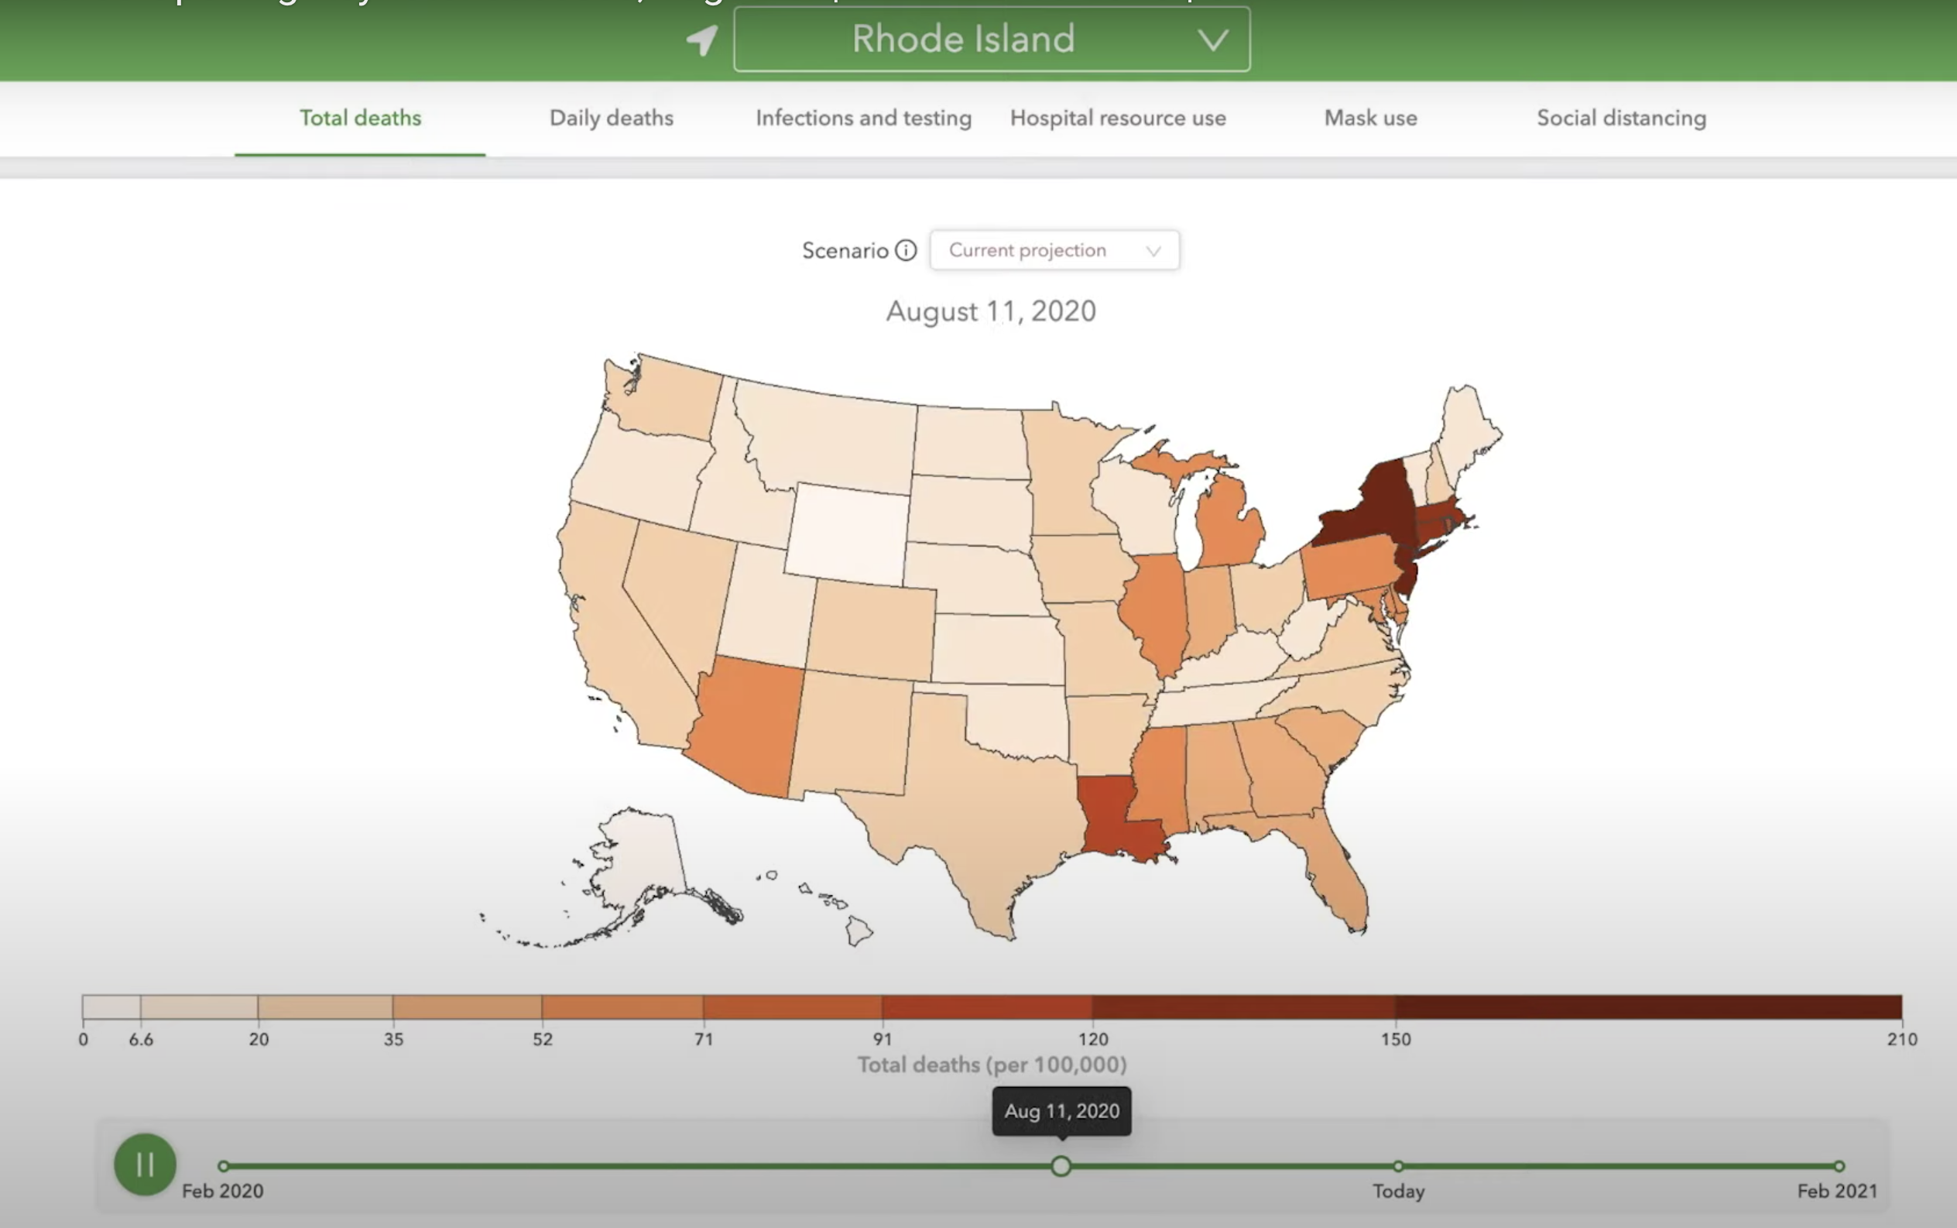
Task: Open the Social distancing tab
Action: (x=1621, y=118)
